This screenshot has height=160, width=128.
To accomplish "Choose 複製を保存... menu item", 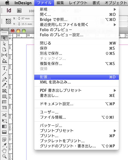I will tap(77, 64).
